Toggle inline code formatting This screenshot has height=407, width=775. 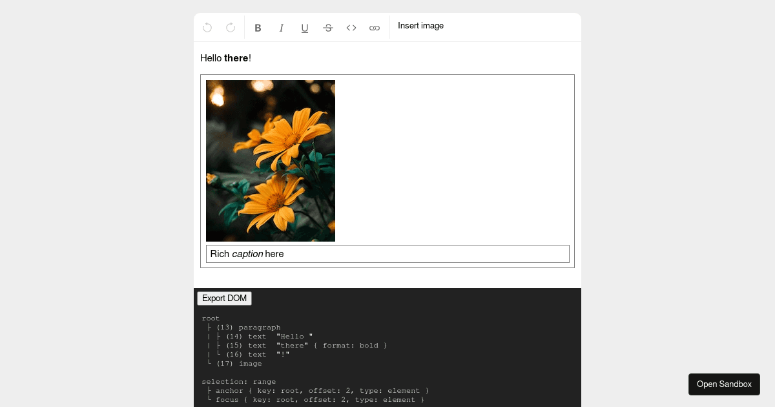351,28
